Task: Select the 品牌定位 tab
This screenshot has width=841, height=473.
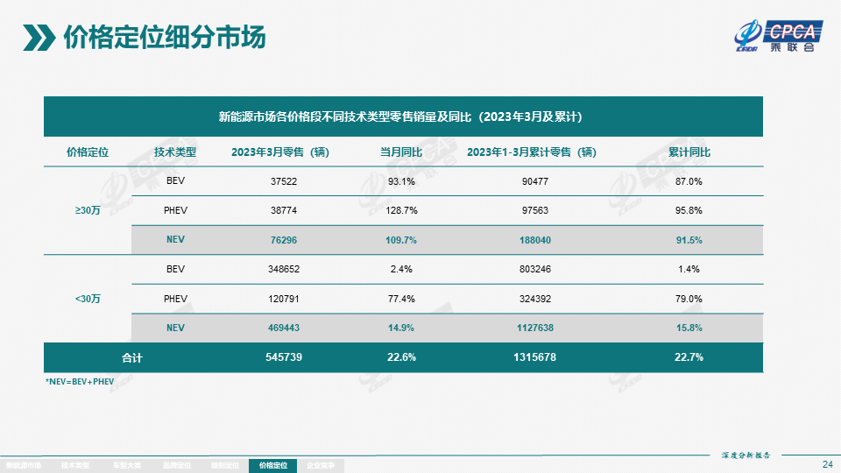Action: coord(175,466)
